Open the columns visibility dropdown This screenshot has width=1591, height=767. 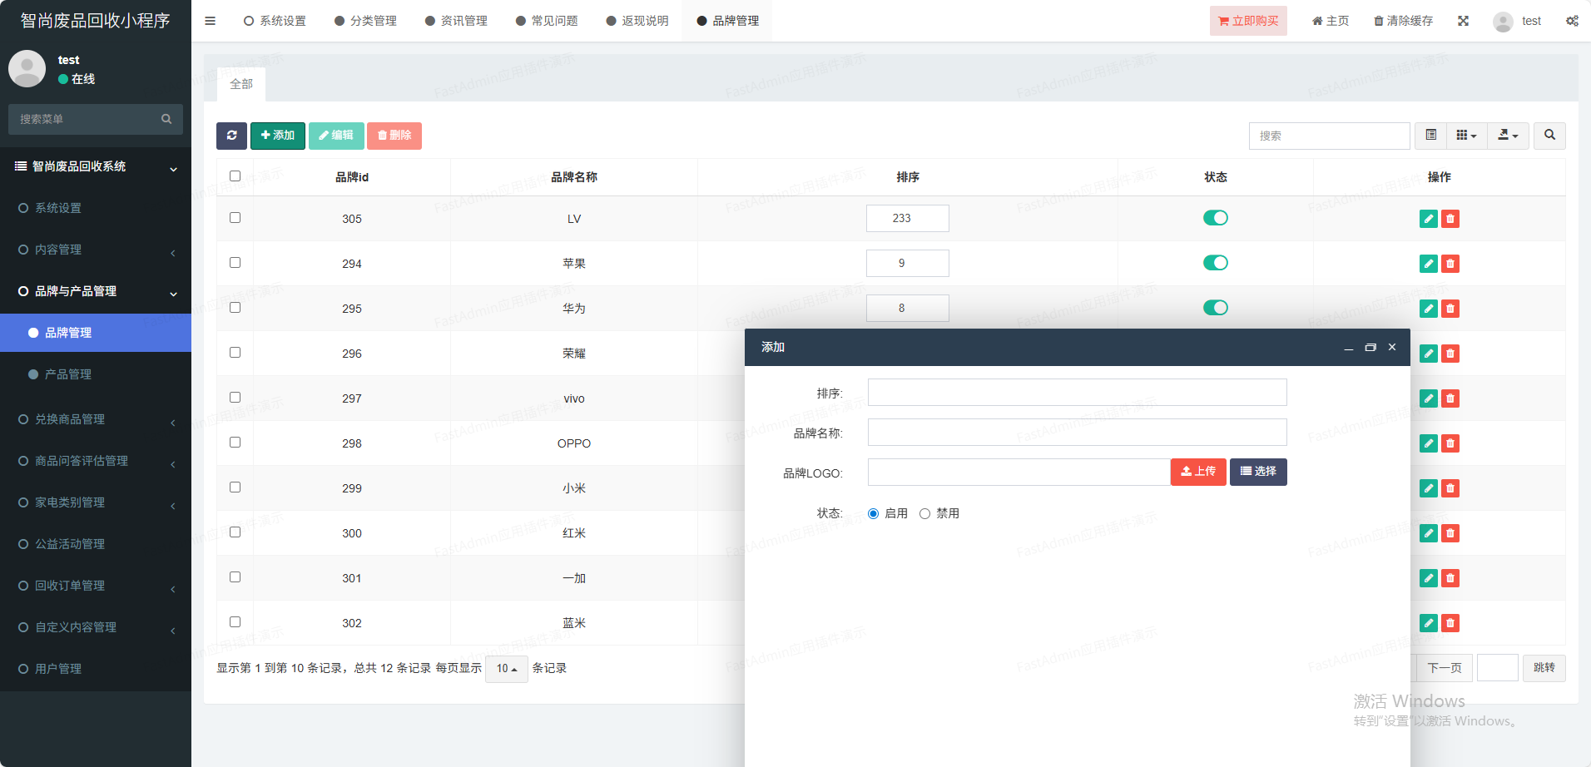(x=1466, y=136)
